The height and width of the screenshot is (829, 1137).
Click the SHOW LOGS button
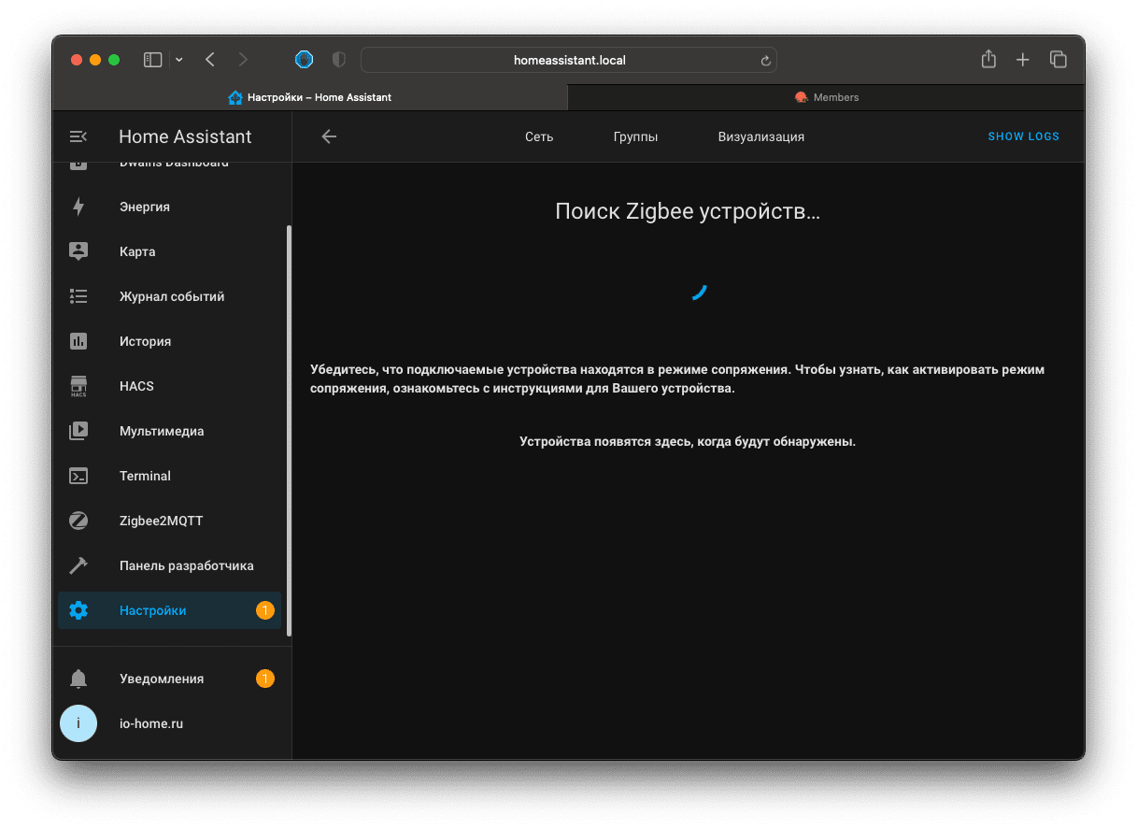coord(1023,136)
